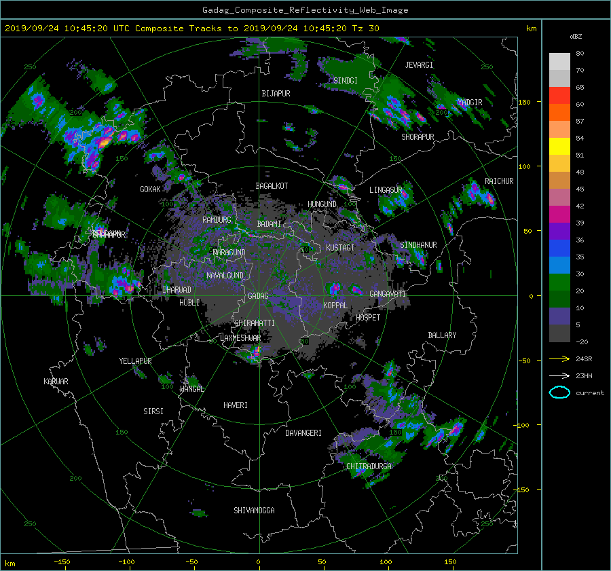This screenshot has height=571, width=611.
Task: Click the LINGASUR city label
Action: tap(386, 190)
